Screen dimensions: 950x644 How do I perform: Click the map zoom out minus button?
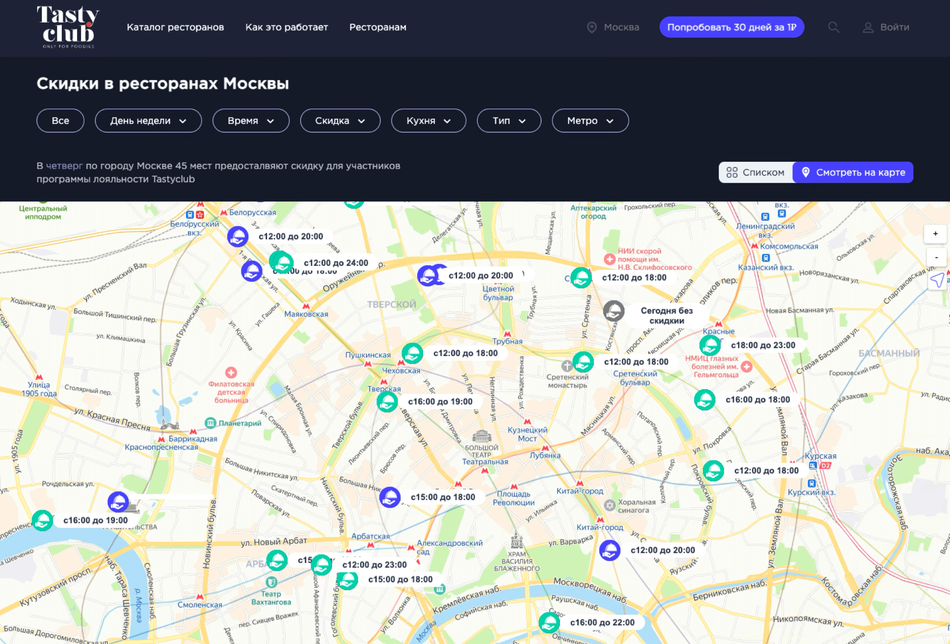(x=935, y=258)
